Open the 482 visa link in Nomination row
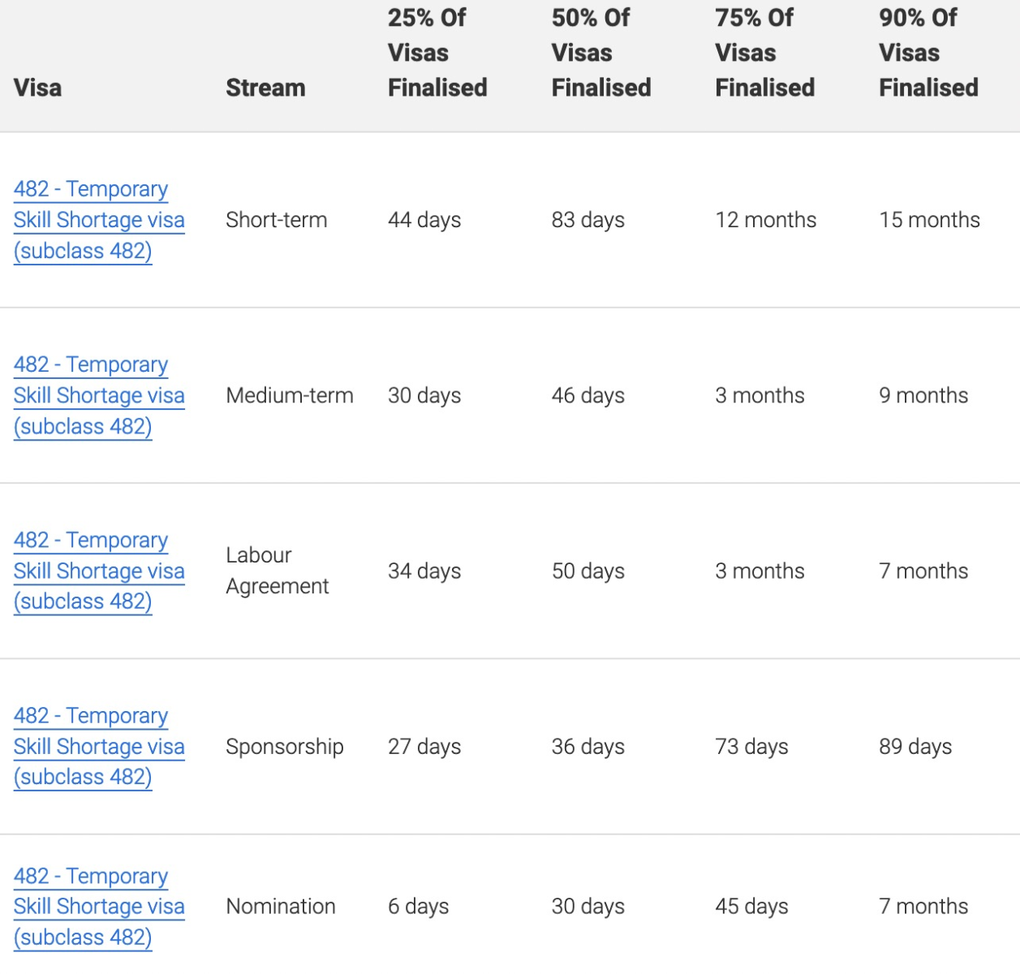Screen dimensions: 1020x974 coord(99,906)
